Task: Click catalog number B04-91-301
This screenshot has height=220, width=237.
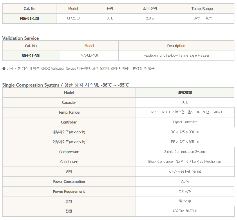Action: tap(31, 56)
